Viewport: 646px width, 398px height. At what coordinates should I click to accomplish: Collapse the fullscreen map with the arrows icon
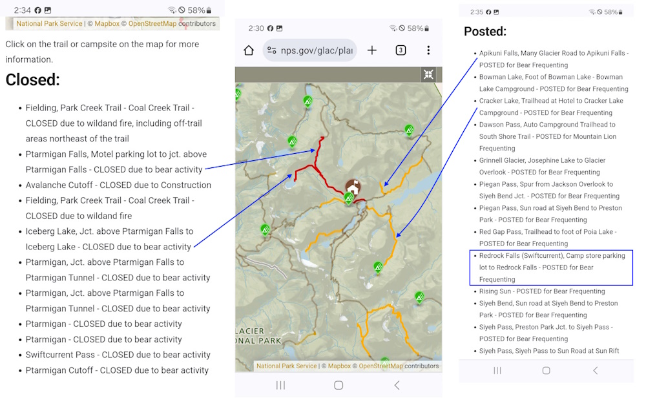click(428, 74)
